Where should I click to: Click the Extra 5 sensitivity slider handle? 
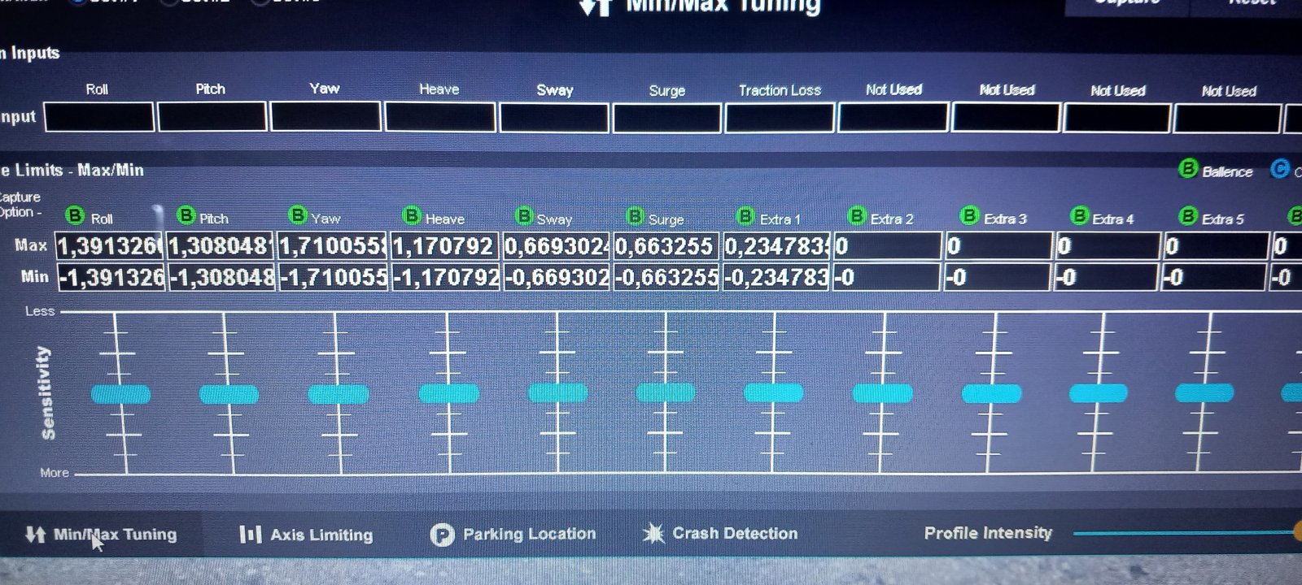coord(1204,394)
